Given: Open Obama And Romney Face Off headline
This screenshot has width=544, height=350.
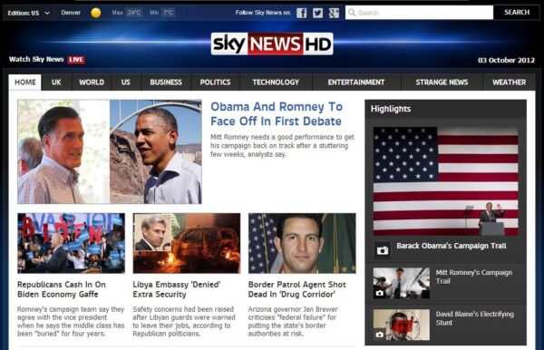Looking at the screenshot, I should tap(277, 113).
